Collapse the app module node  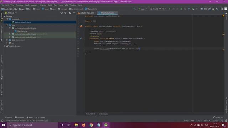5,16
